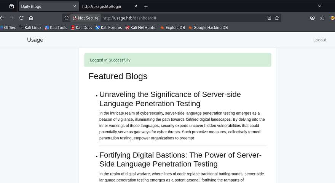Open the Google Hacking DB bookmark

pos(211,27)
